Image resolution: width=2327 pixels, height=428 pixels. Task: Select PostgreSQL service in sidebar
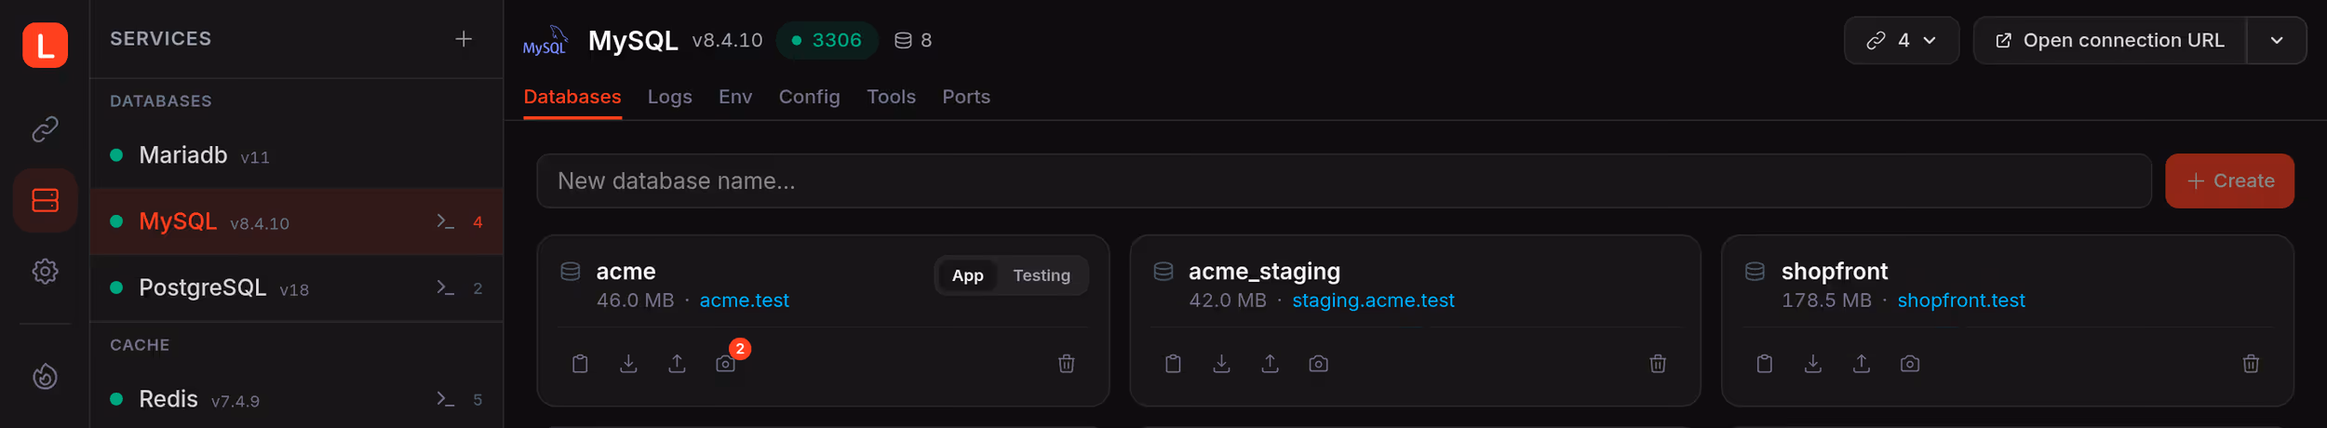(296, 288)
